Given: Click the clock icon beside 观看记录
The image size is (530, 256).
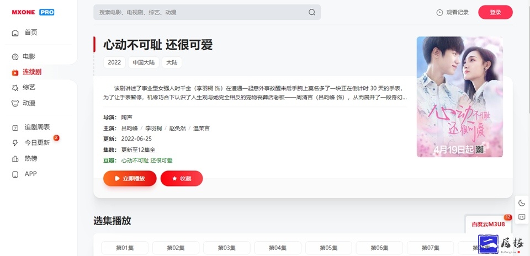Looking at the screenshot, I should 439,13.
